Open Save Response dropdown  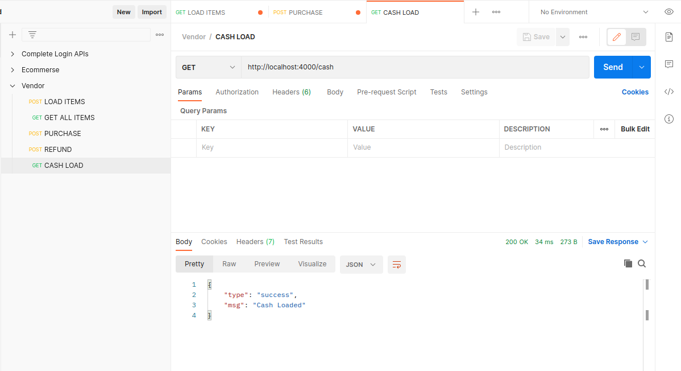[617, 242]
